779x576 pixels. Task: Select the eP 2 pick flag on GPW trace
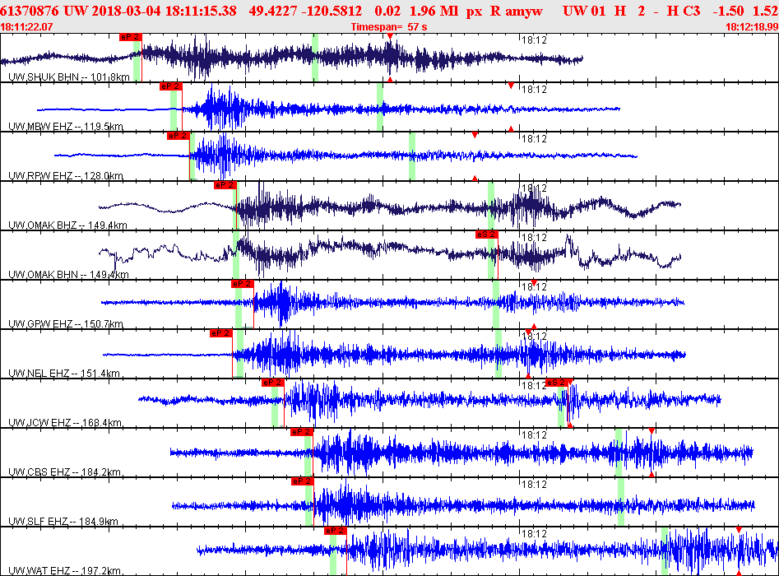click(x=243, y=284)
